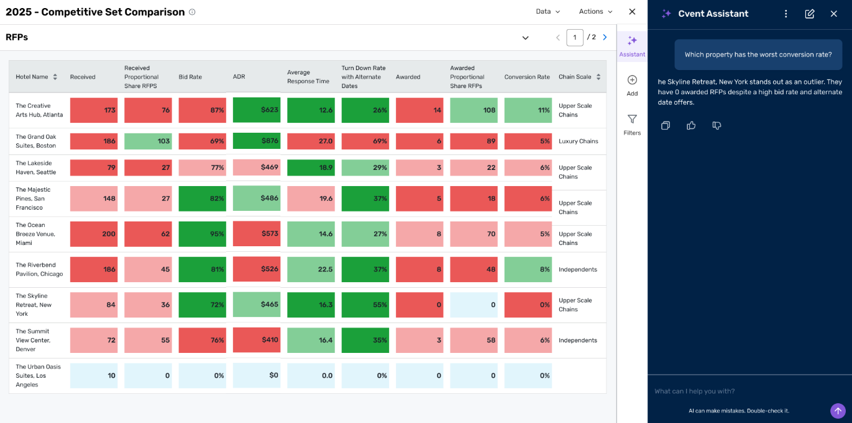This screenshot has height=423, width=852.
Task: Copy the assistant's response
Action: click(666, 125)
